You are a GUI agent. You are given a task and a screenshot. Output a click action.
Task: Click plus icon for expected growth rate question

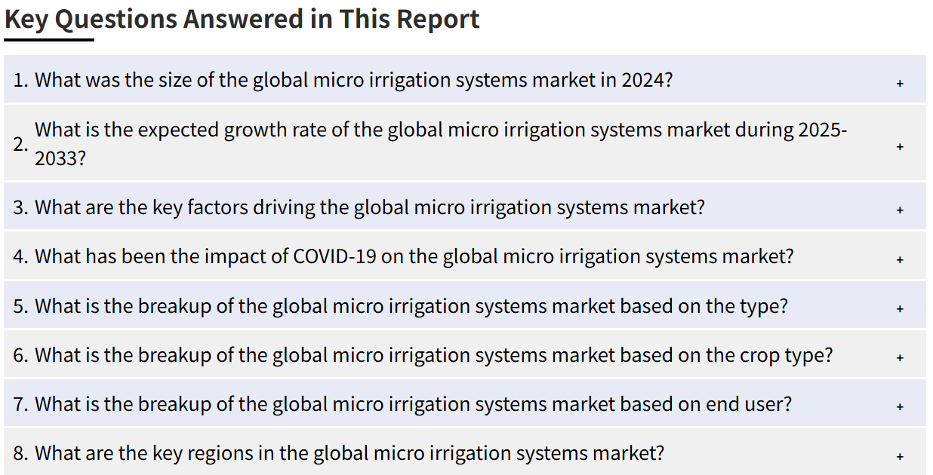(900, 146)
